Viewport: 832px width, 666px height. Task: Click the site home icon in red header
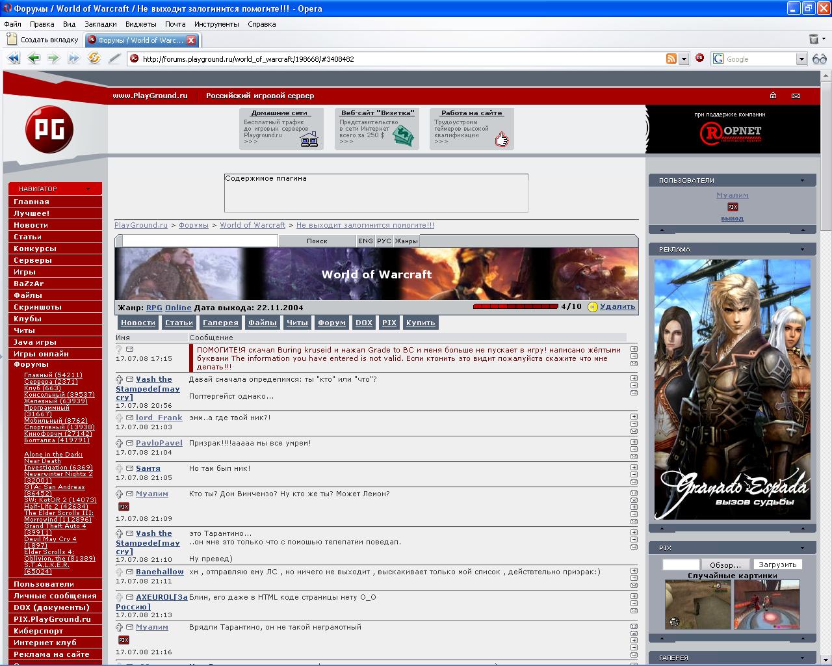pyautogui.click(x=773, y=96)
